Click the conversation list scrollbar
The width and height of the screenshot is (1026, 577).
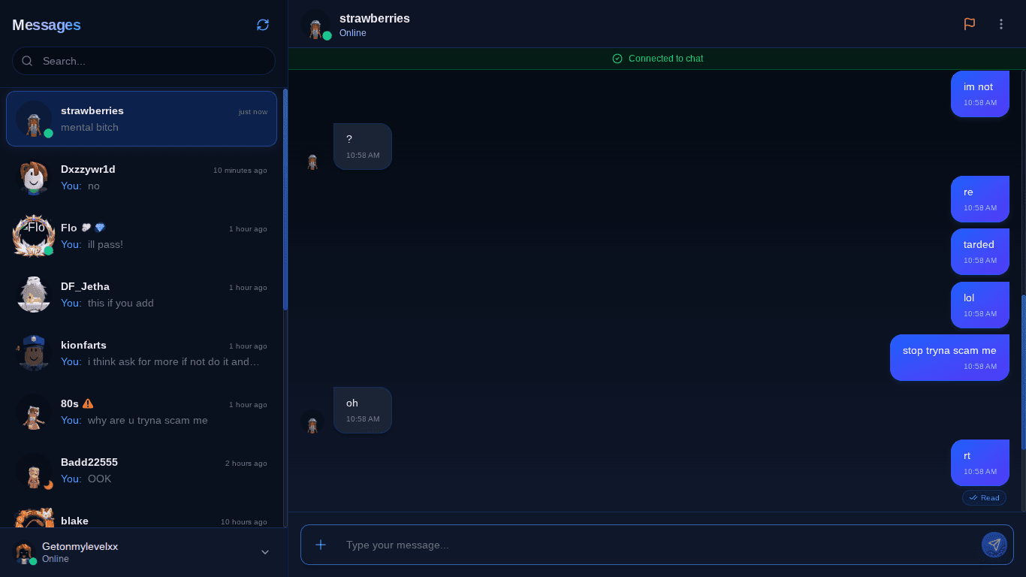point(285,199)
